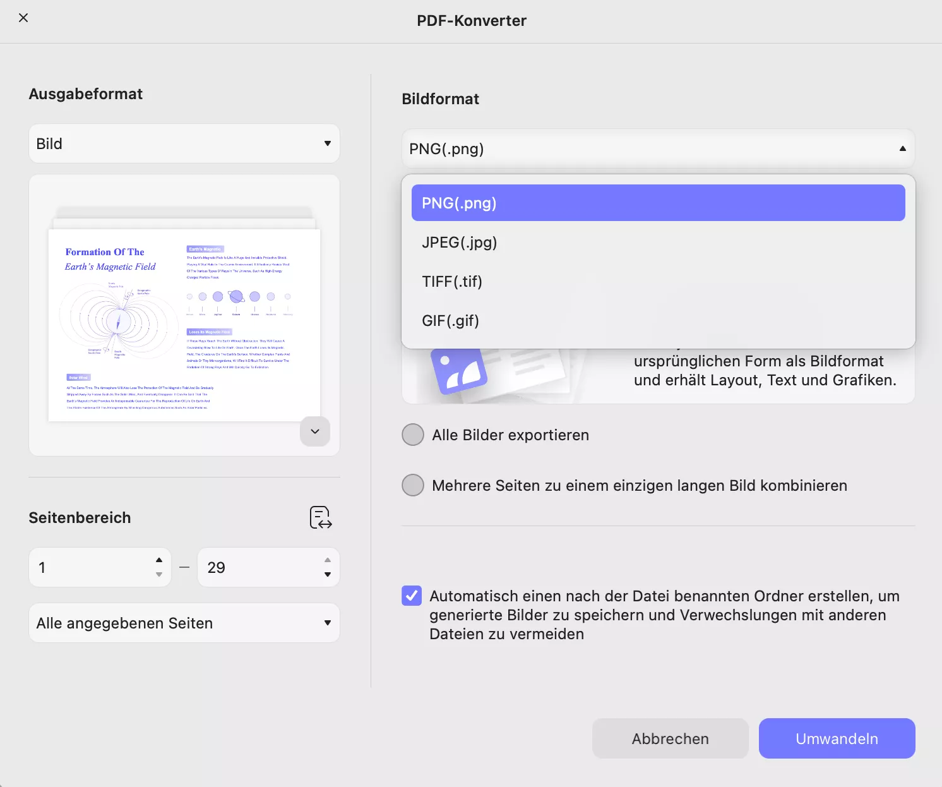This screenshot has height=787, width=942.
Task: Click the page range exchange icon beside Seitenbereich
Action: click(321, 517)
